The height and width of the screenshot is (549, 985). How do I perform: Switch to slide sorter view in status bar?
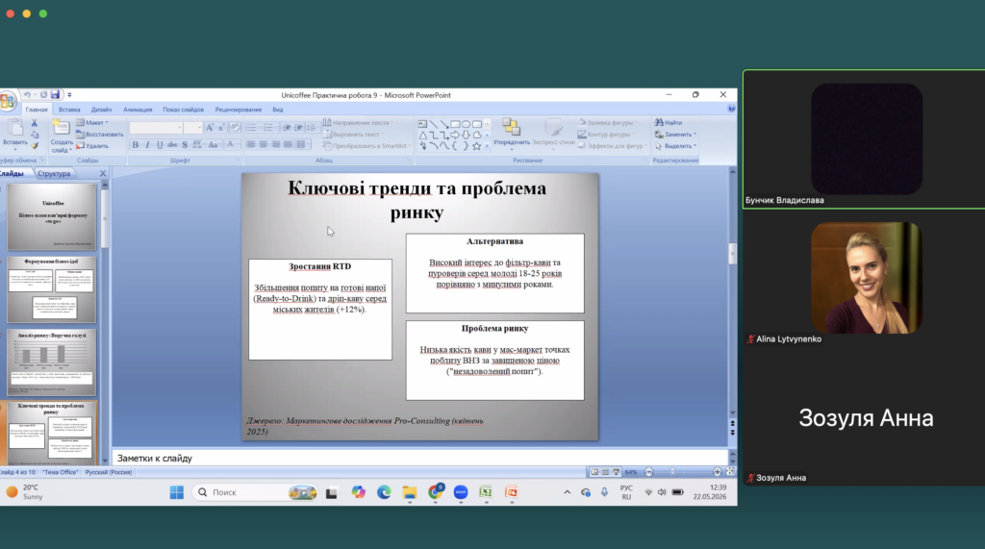coord(605,472)
